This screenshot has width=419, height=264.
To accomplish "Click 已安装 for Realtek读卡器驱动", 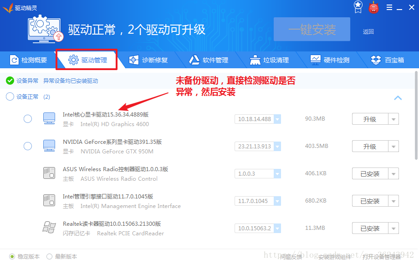I will click(370, 228).
